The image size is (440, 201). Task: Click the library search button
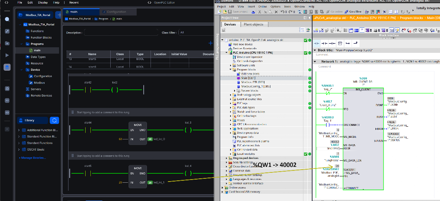coord(55,120)
